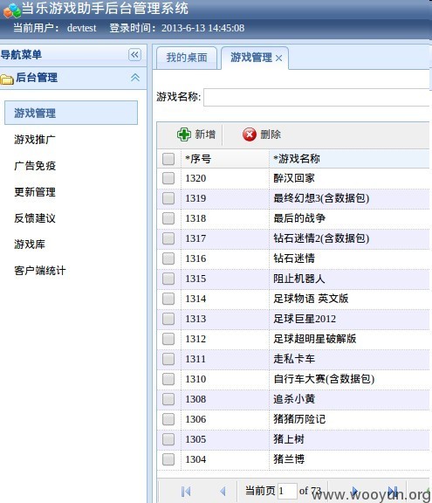Viewport: 432px width, 503px height.
Task: Click the devtest username text
Action: 81,28
